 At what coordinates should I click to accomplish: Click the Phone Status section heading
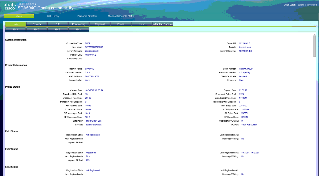pyautogui.click(x=13, y=87)
